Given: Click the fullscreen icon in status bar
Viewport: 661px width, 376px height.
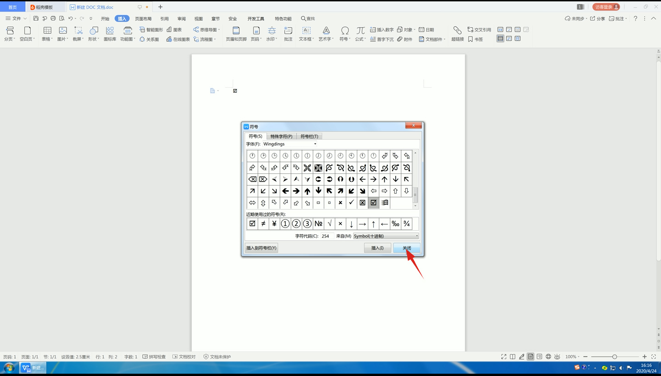Looking at the screenshot, I should coord(504,357).
